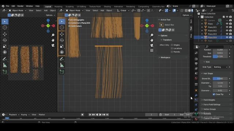The width and height of the screenshot is (234, 131).
Task: Choose the Cursor tool in main viewport toolbar
Action: pos(62,28)
